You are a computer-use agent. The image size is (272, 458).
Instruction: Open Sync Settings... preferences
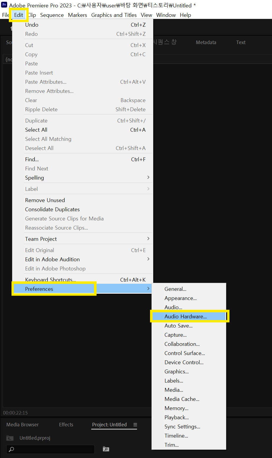click(189, 427)
